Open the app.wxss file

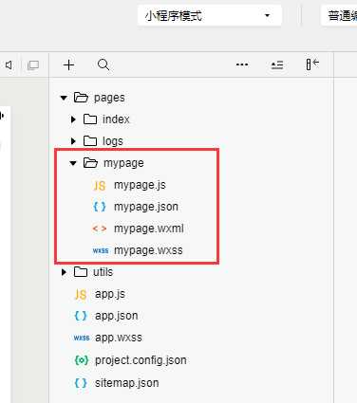(119, 338)
